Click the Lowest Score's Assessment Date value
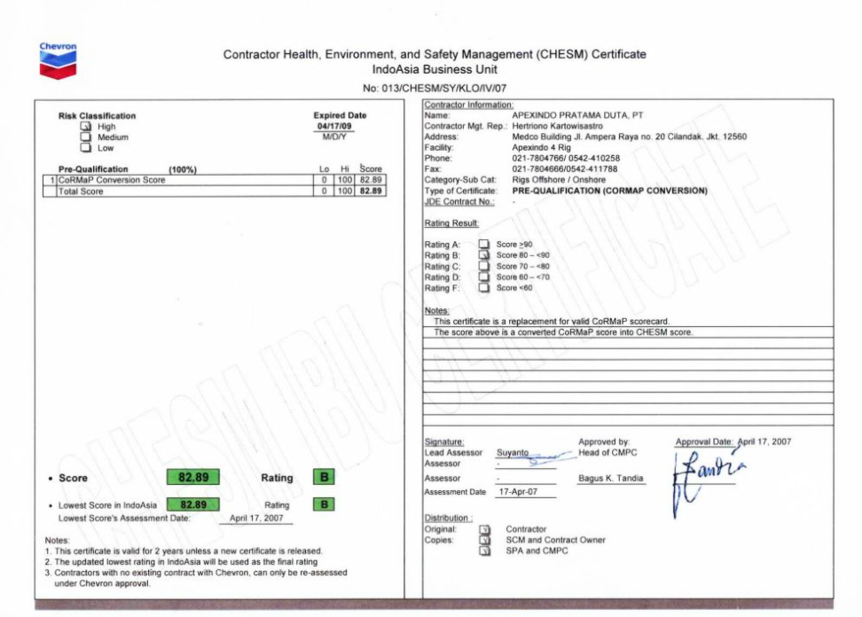The width and height of the screenshot is (862, 617). pyautogui.click(x=256, y=518)
